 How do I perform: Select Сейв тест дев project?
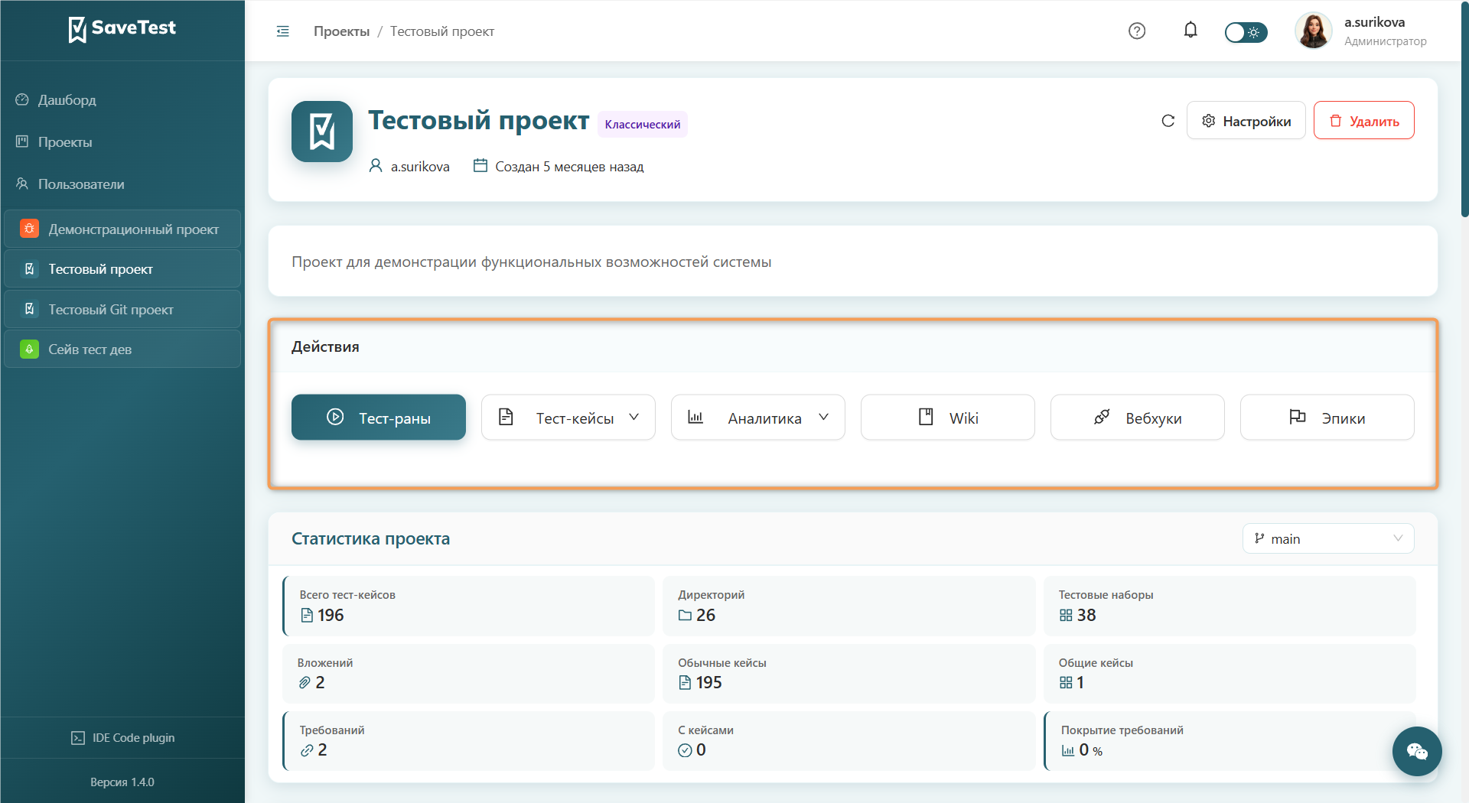tap(122, 349)
